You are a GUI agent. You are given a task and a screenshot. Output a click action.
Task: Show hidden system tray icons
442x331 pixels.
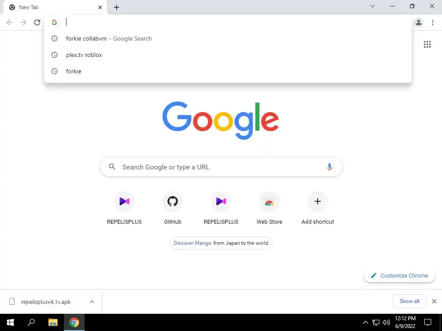click(365, 322)
